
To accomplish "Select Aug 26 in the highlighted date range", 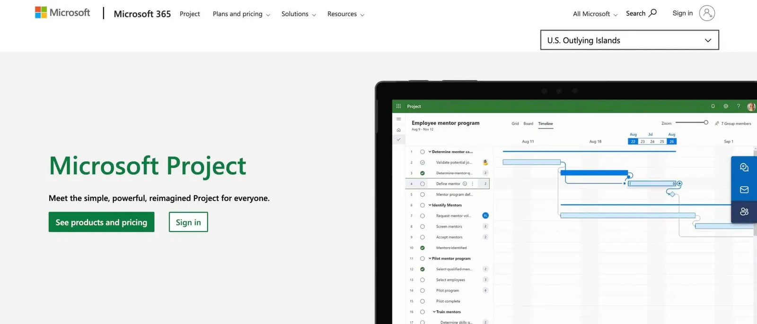I will pos(671,141).
